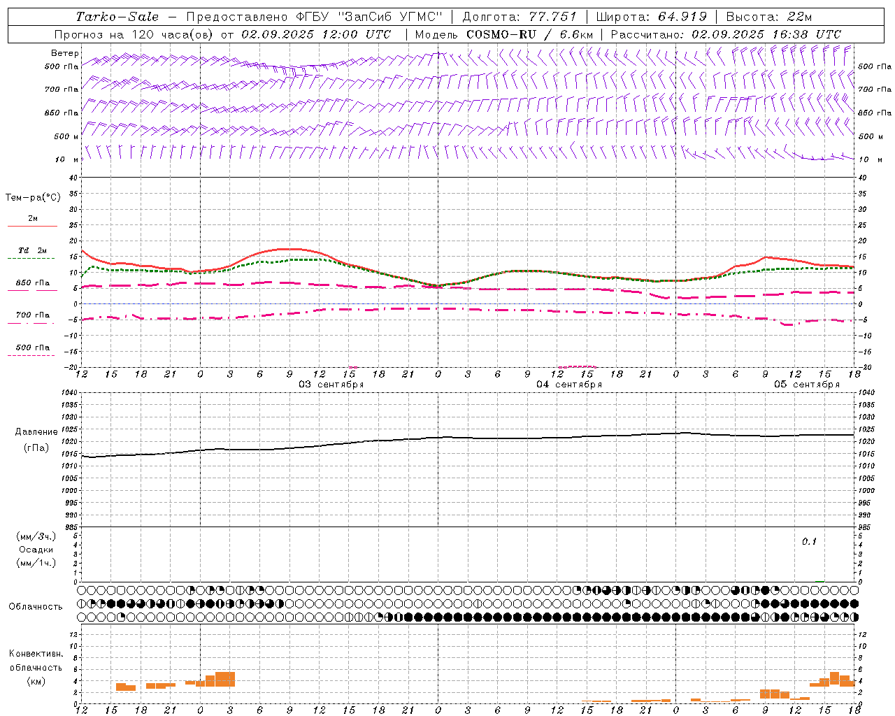This screenshot has width=895, height=716.
Task: Click the short-dashed 500 гПа temperature legend line
Action: (31, 355)
